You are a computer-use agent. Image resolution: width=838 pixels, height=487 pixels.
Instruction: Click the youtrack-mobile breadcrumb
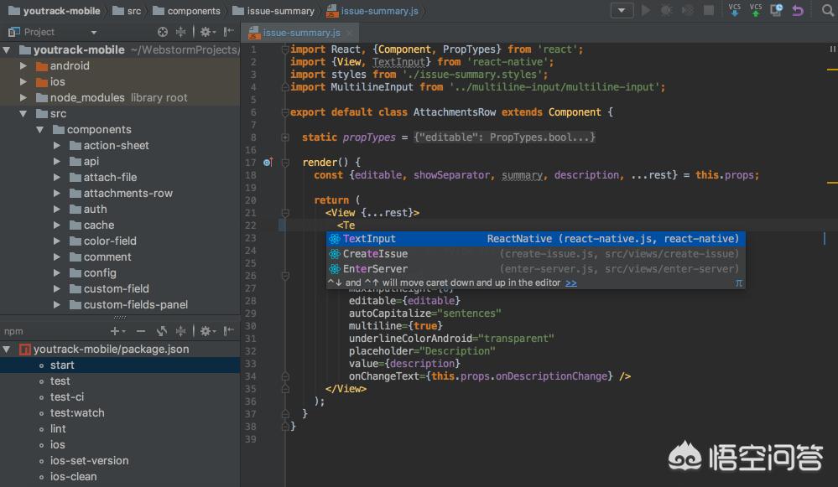55,11
